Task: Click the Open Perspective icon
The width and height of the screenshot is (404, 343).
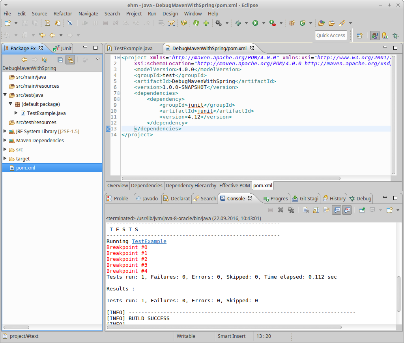Action: pos(359,36)
